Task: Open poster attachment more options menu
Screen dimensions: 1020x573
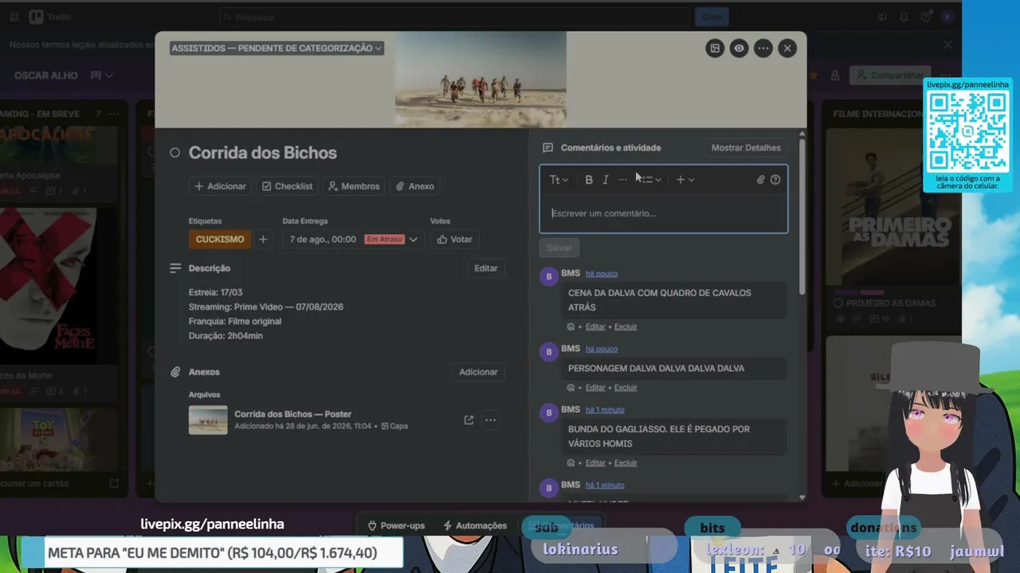Action: (x=491, y=420)
